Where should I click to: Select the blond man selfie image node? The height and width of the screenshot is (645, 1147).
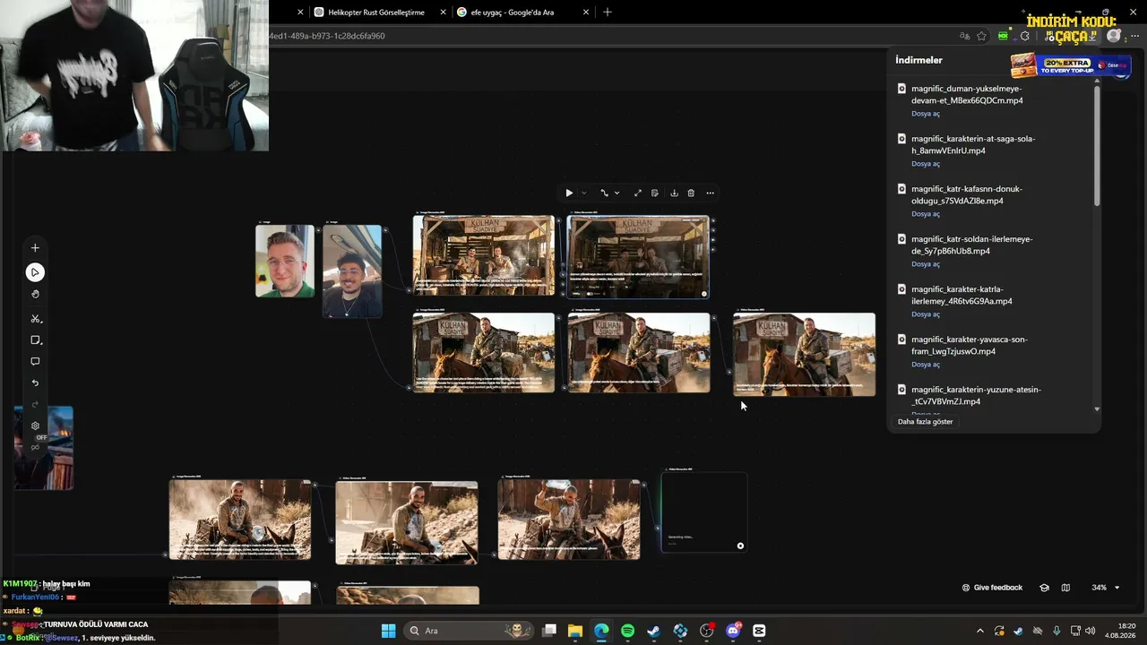[285, 261]
